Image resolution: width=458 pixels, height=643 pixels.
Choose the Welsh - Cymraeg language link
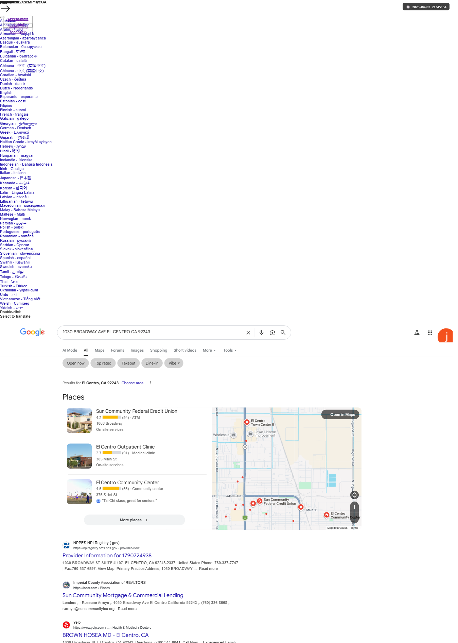coord(15,303)
